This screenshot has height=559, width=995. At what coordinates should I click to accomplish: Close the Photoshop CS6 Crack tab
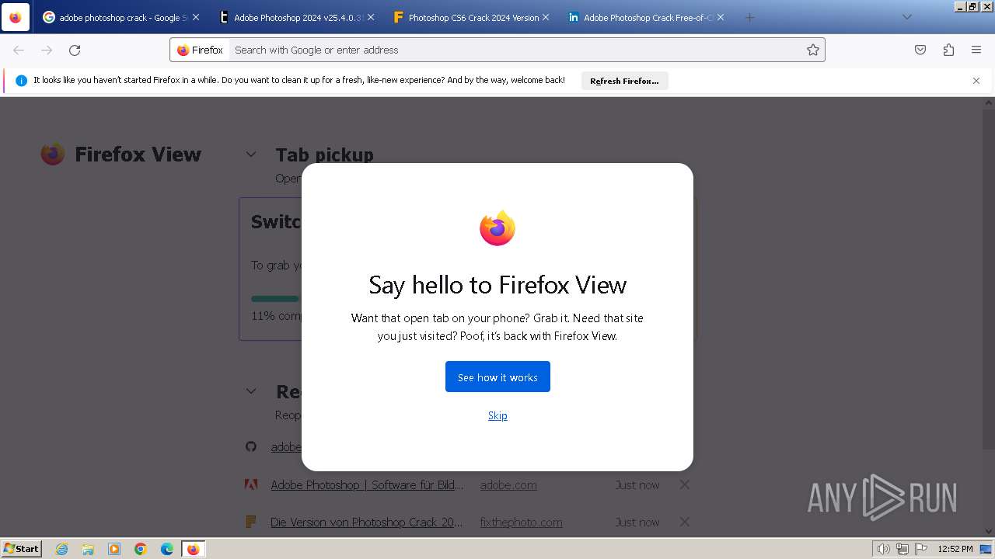point(546,17)
